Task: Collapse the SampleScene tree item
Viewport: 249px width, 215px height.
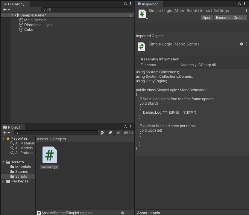Action: [x=12, y=15]
